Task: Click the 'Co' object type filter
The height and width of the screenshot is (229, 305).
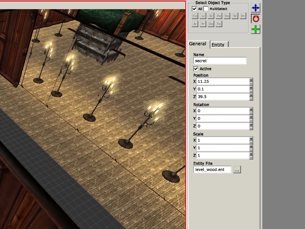Action: pyautogui.click(x=195, y=16)
